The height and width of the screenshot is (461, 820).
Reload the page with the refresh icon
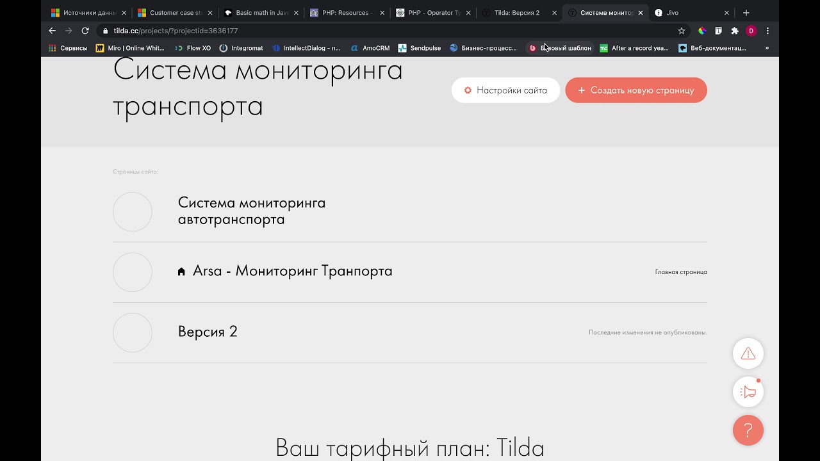[x=85, y=31]
